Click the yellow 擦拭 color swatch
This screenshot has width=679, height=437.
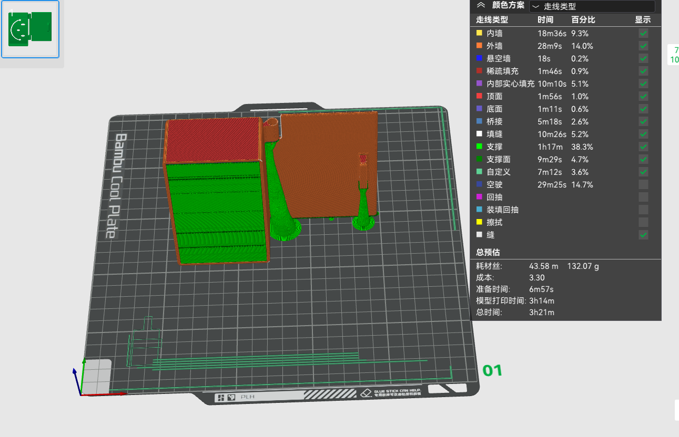479,222
